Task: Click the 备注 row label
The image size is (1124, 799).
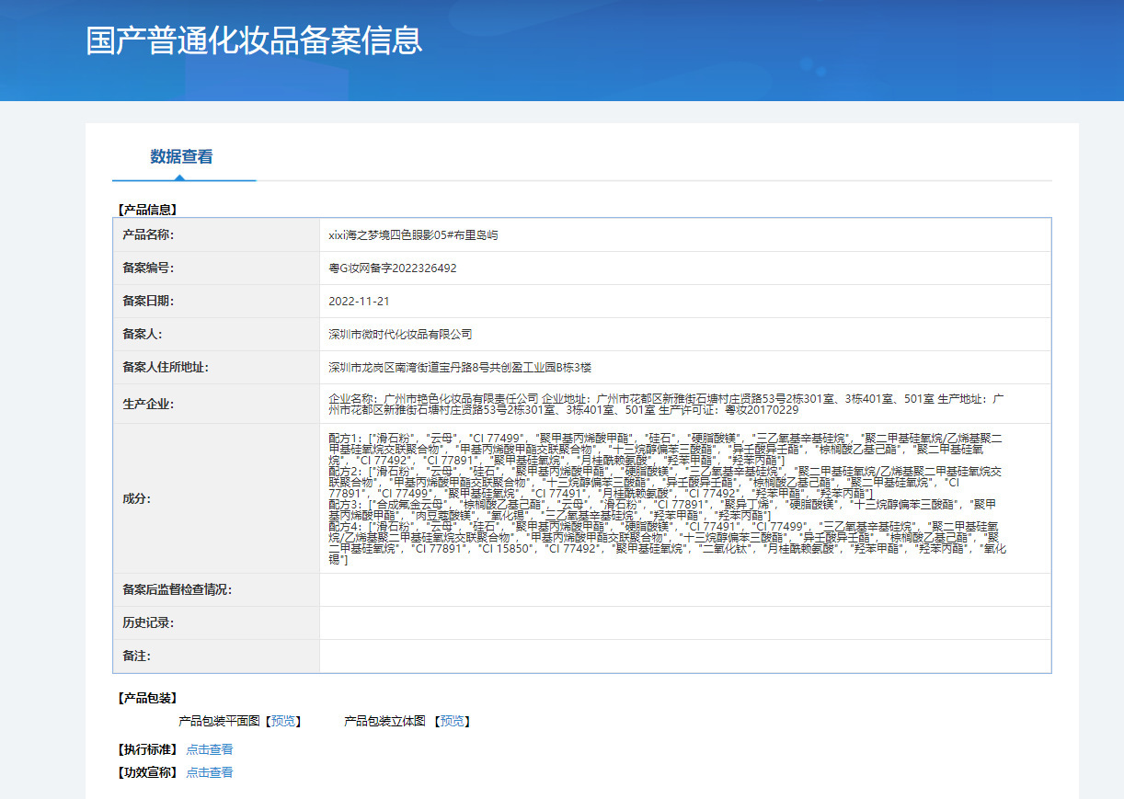Action: click(x=136, y=656)
